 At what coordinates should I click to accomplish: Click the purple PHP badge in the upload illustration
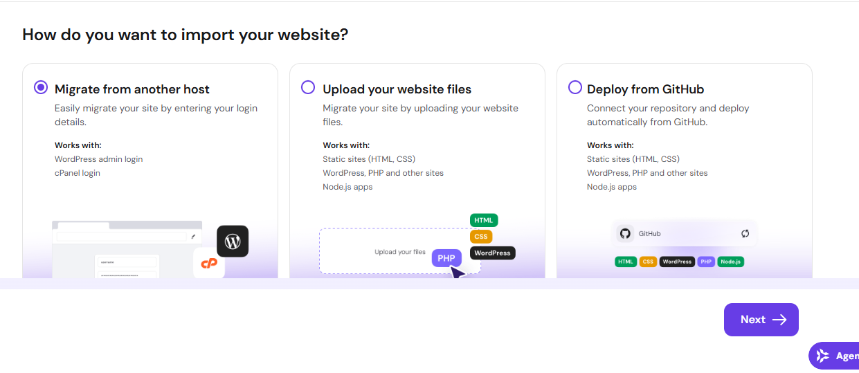[x=446, y=258]
